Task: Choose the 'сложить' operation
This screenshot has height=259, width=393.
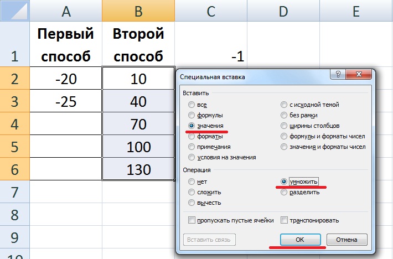Action: 192,192
